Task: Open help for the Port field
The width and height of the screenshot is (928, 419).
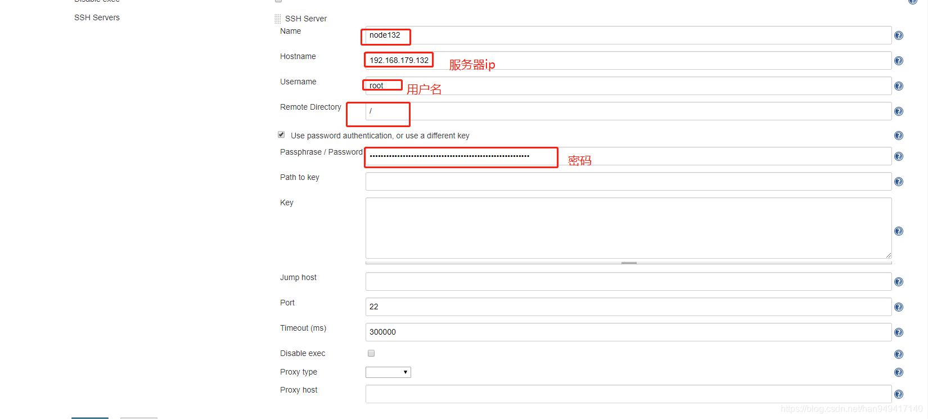Action: (x=899, y=307)
